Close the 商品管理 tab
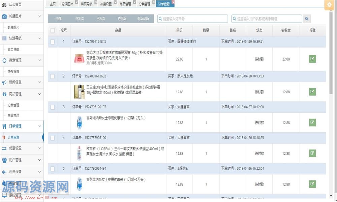Screen dimensions: 337x202 coord(134,2)
